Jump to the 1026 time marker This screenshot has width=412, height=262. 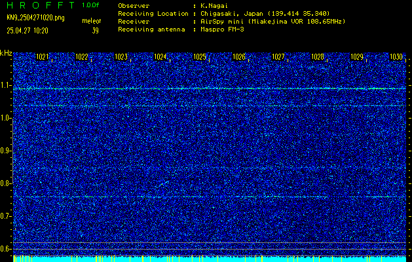(x=239, y=57)
